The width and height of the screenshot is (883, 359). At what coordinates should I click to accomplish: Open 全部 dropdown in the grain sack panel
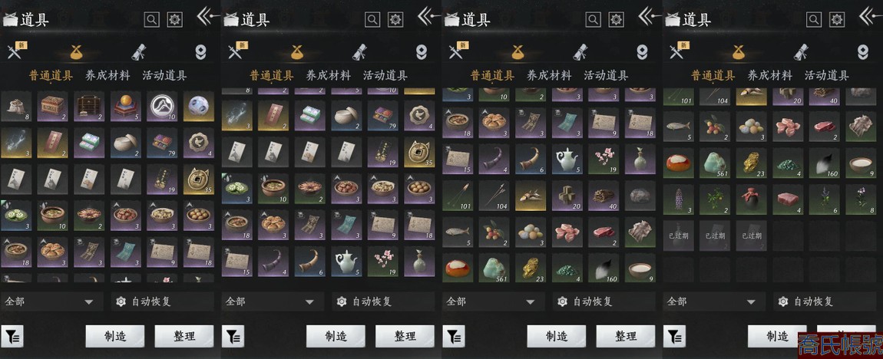click(51, 301)
